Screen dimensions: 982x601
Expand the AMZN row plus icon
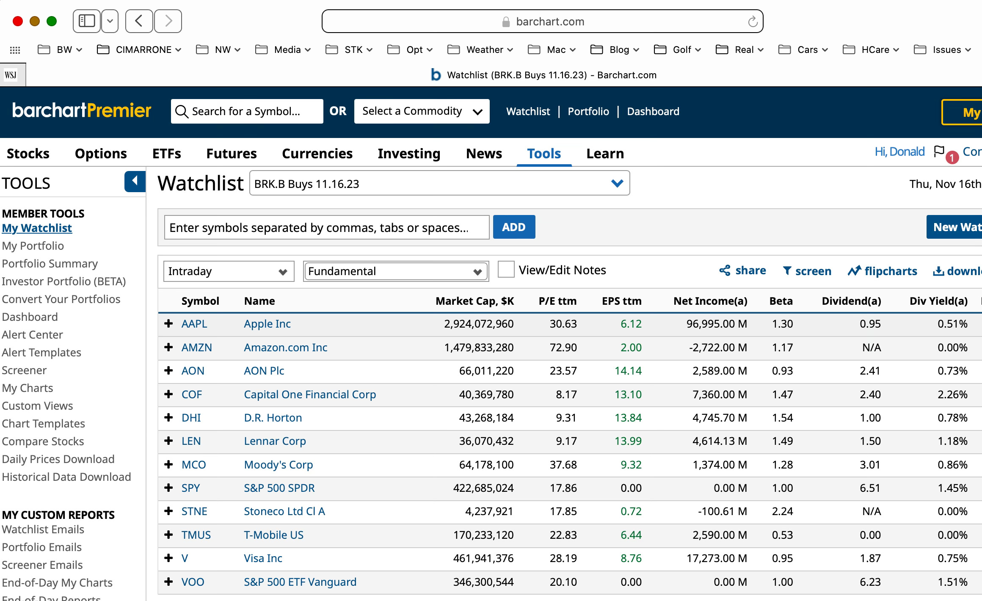(x=168, y=347)
